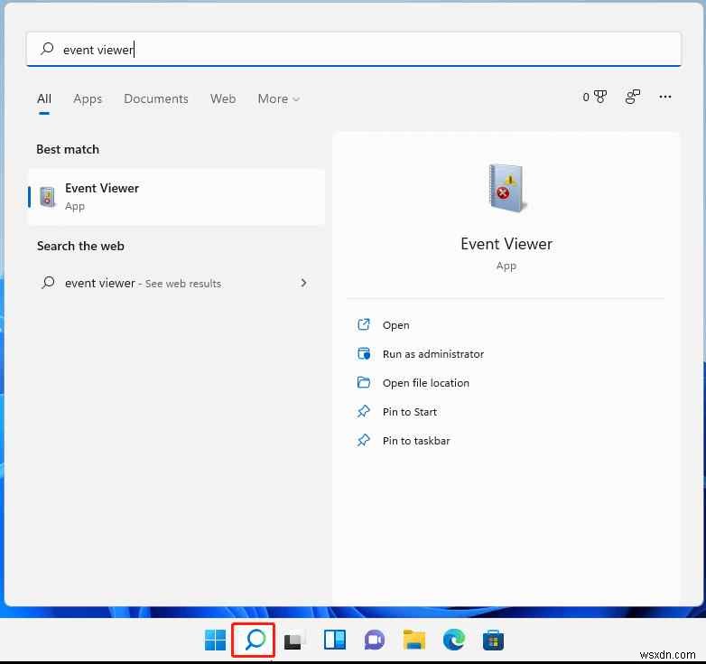Click the Pin to Start pin icon
The image size is (706, 664).
(x=363, y=411)
